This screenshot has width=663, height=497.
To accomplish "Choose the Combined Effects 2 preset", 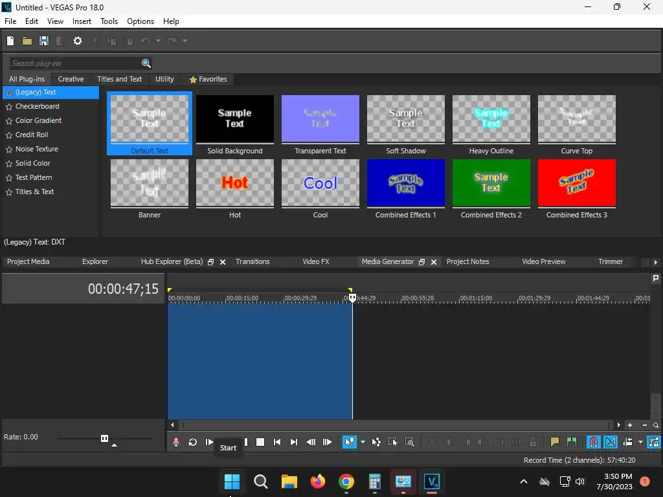I will pyautogui.click(x=491, y=188).
